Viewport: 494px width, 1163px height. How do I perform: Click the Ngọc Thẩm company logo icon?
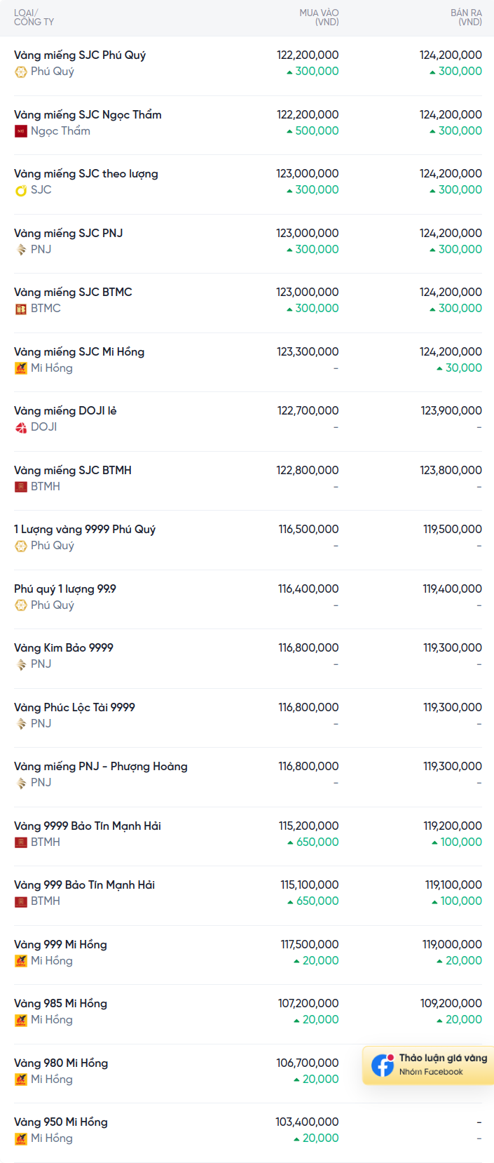(21, 131)
